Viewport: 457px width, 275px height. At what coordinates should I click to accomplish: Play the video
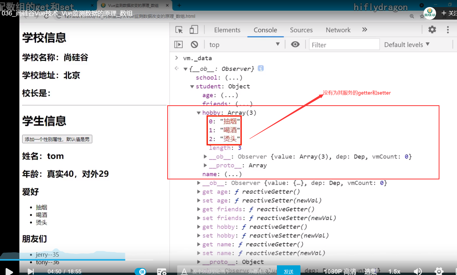click(9, 272)
